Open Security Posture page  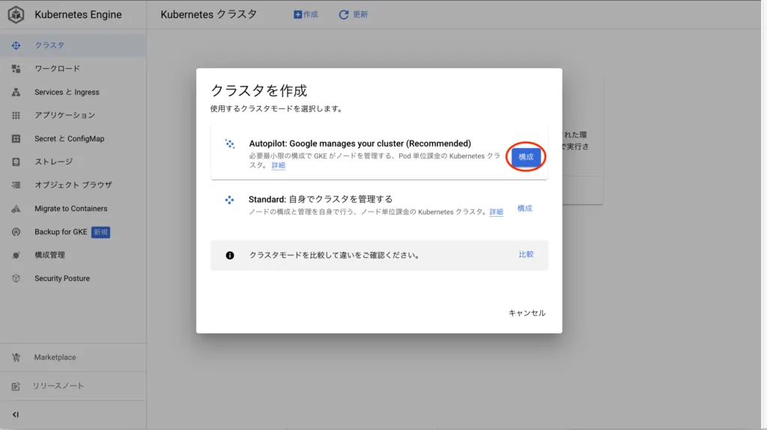click(x=73, y=278)
